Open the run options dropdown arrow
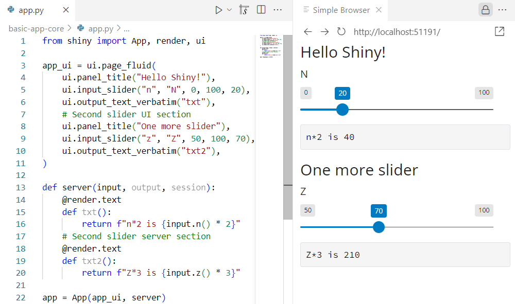515x304 pixels. coord(230,10)
